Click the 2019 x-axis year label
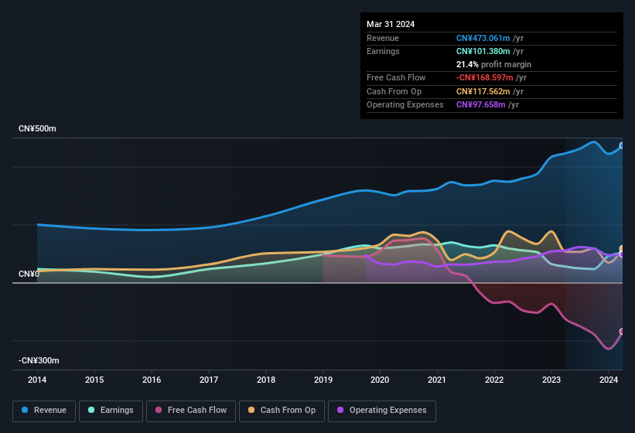 click(x=323, y=380)
